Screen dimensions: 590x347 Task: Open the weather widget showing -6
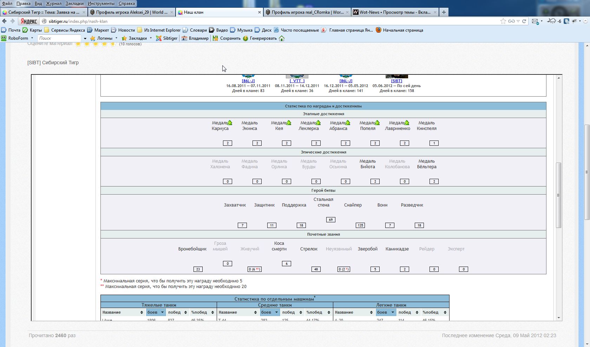555,21
